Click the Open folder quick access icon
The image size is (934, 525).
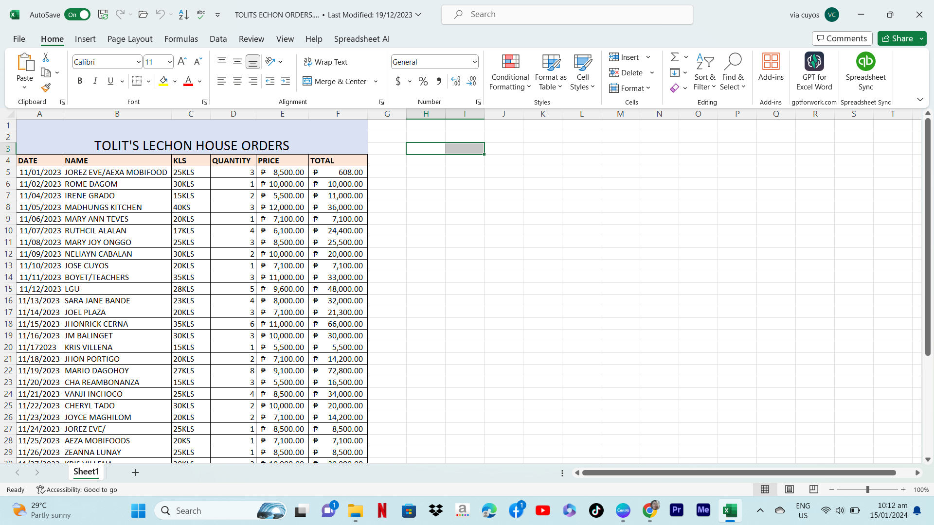click(x=143, y=15)
